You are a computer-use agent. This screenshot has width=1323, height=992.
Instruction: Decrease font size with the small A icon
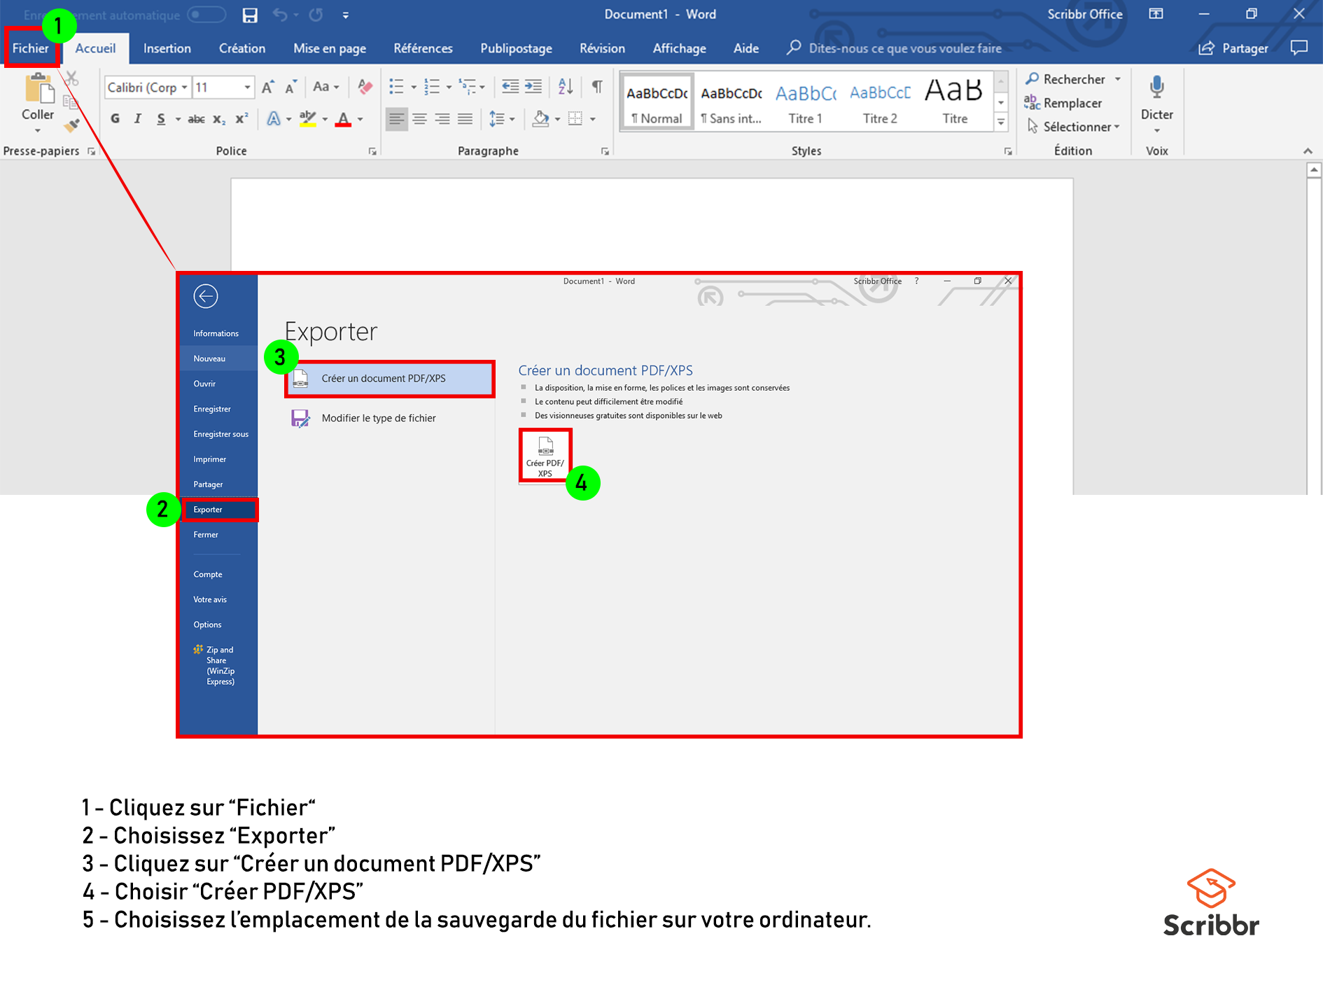click(291, 88)
